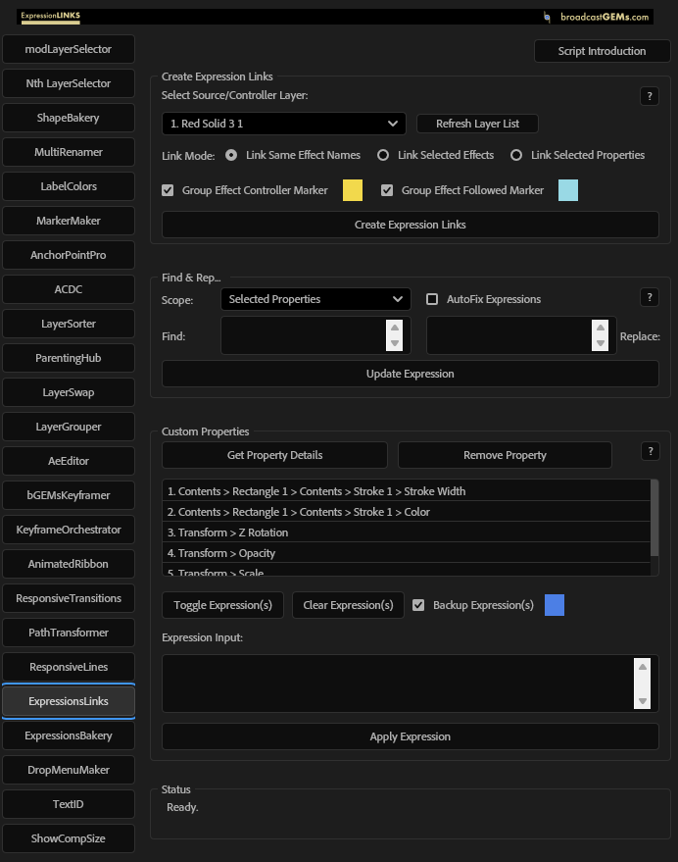Enable the AutoFix Expressions checkbox

tap(432, 299)
